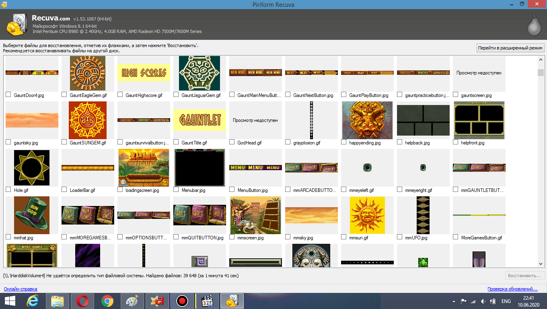Open the volume speaker tray icon

click(483, 301)
